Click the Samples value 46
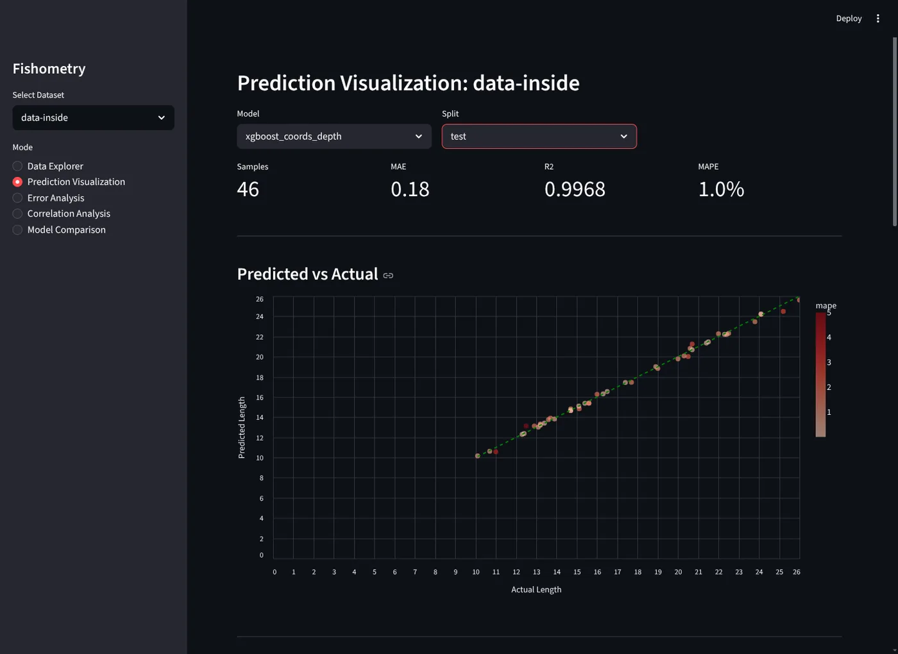The image size is (898, 654). [x=248, y=189]
